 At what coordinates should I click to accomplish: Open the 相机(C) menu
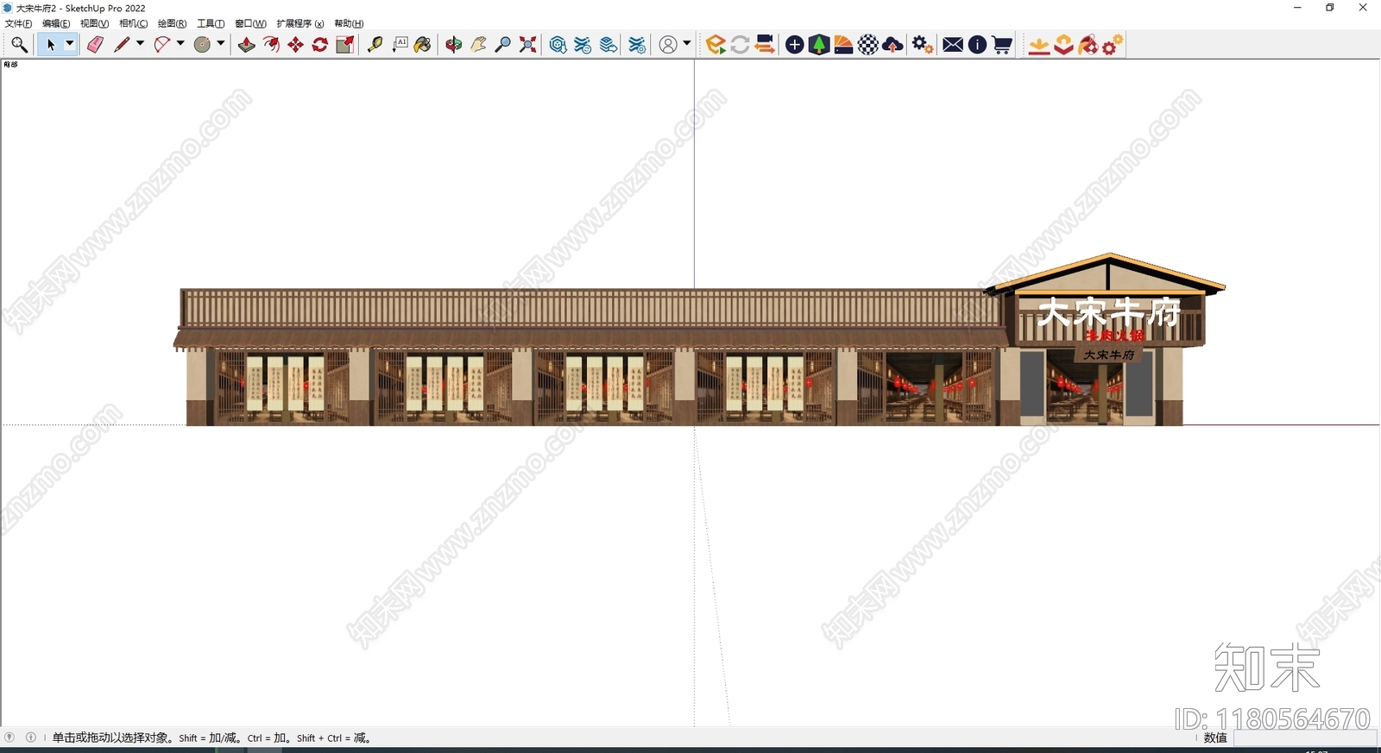point(133,23)
